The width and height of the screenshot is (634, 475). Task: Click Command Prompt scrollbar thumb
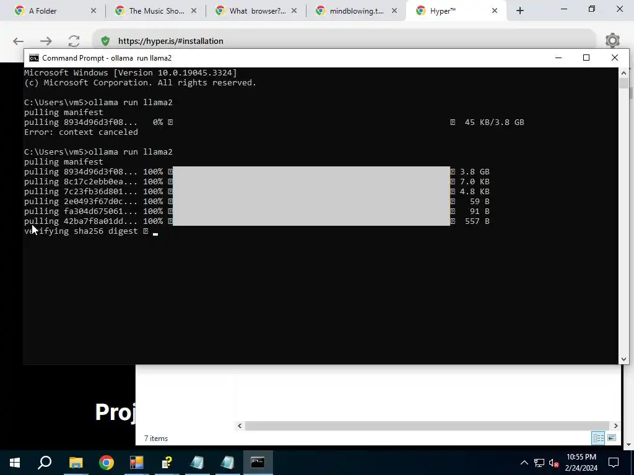(x=623, y=83)
